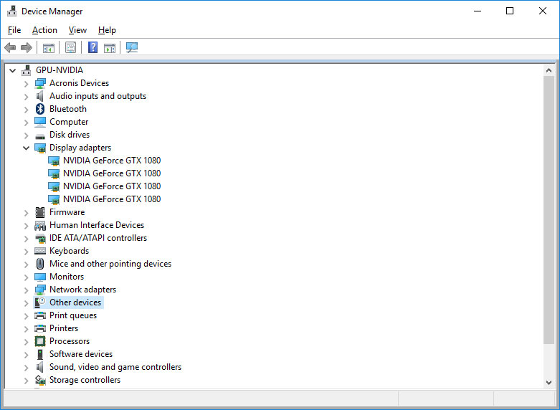Click the vertical scrollbar thumb

tap(549, 210)
